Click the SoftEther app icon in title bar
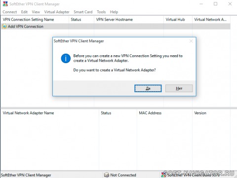This screenshot has height=178, width=237. (x=5, y=3)
